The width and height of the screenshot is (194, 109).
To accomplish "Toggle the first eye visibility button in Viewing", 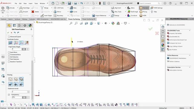I will tap(10, 84).
